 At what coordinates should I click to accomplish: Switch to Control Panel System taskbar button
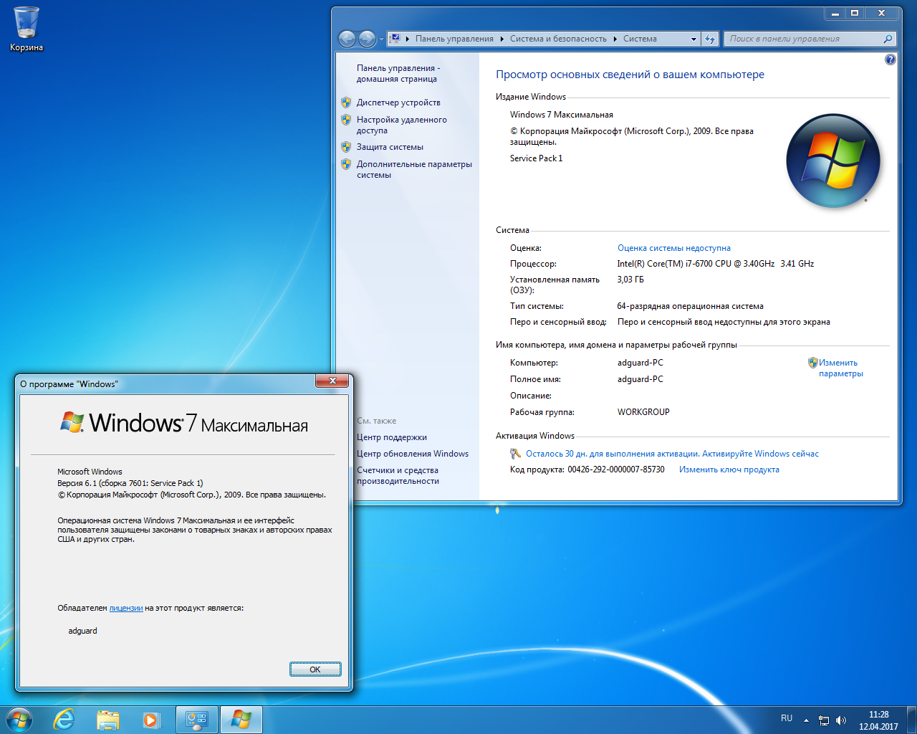197,720
